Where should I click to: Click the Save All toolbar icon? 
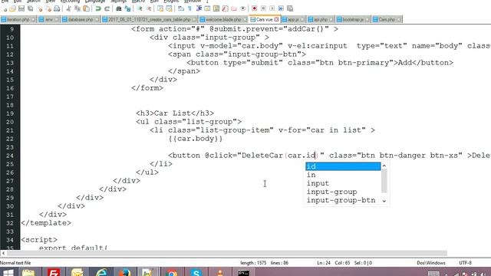pos(30,8)
